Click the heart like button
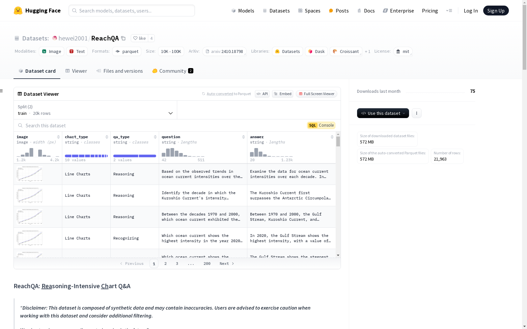The image size is (527, 329). coord(140,38)
